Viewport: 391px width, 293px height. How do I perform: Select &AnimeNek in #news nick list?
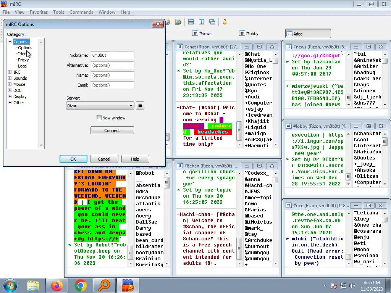[368, 60]
